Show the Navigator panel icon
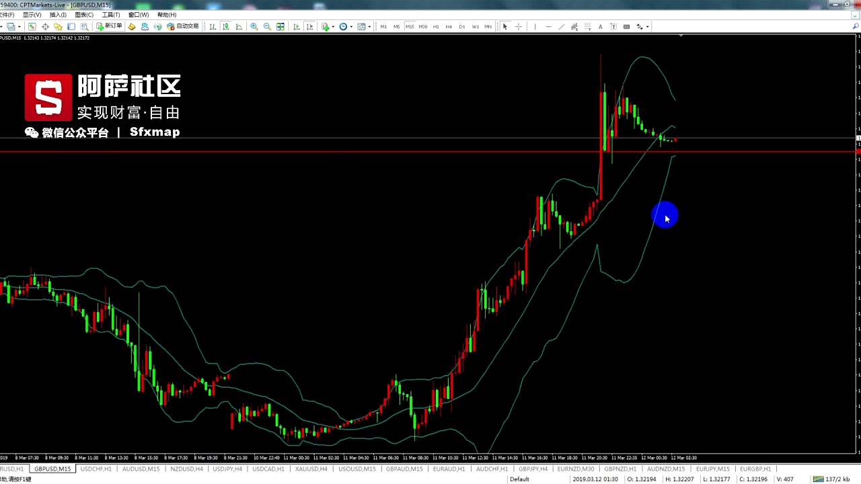The image size is (861, 484). point(58,27)
